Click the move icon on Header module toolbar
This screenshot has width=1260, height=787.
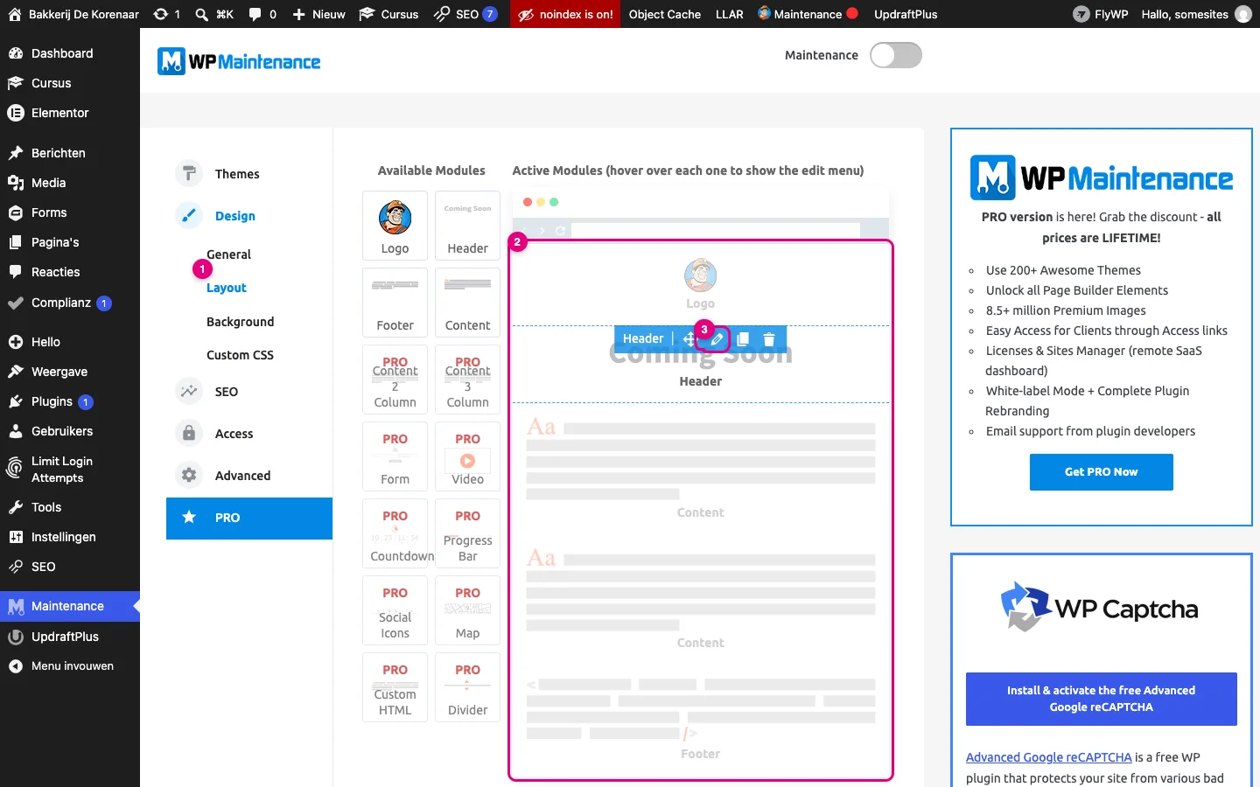689,339
